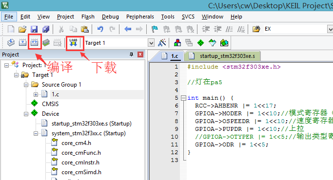Create a new file with toolbar icon
This screenshot has width=333, height=180.
[11, 29]
